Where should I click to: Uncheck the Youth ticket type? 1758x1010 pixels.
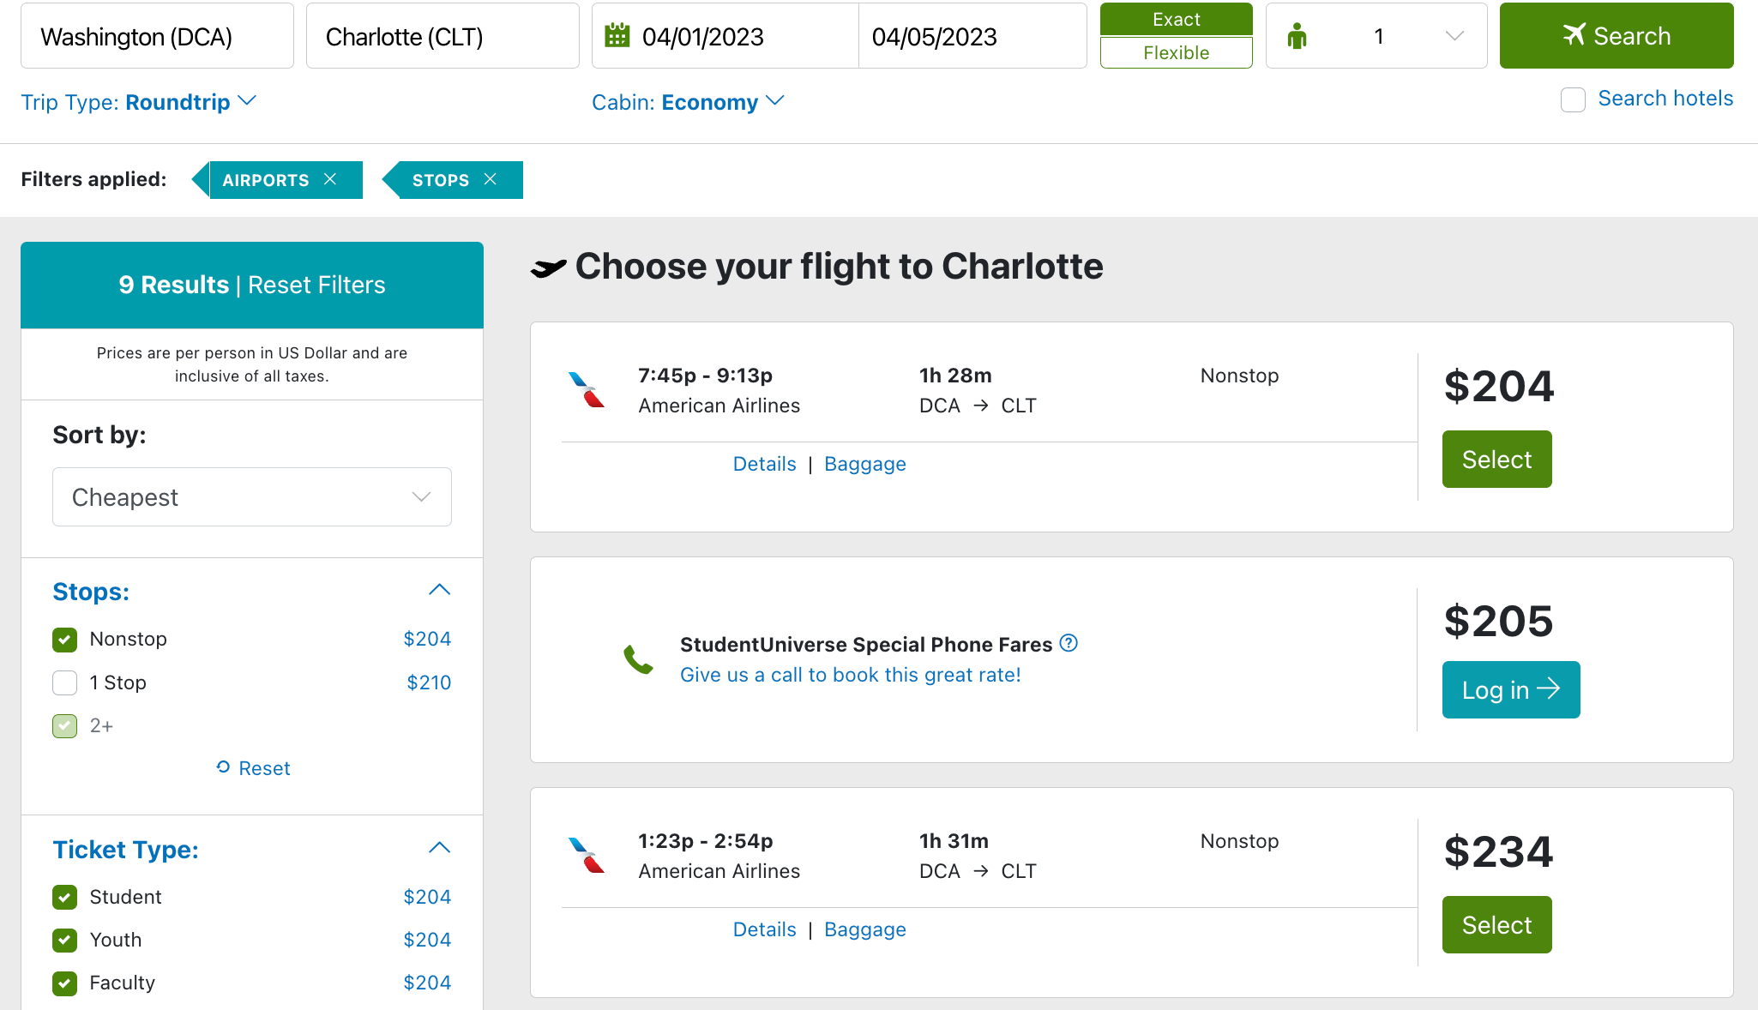click(65, 941)
